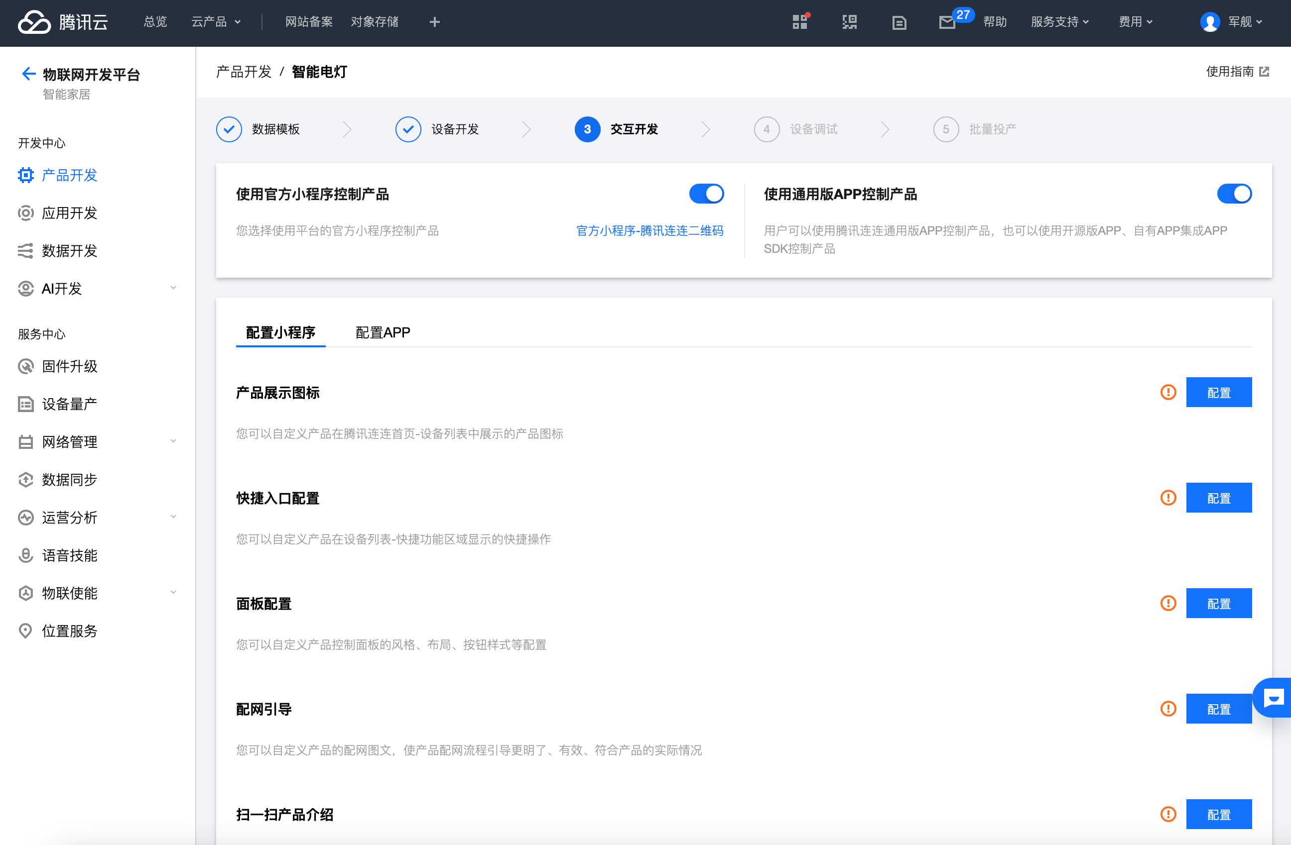Click the QR code scan icon in header

coord(849,22)
